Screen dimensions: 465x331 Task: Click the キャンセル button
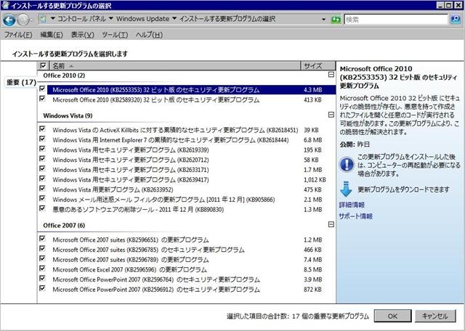(x=434, y=316)
